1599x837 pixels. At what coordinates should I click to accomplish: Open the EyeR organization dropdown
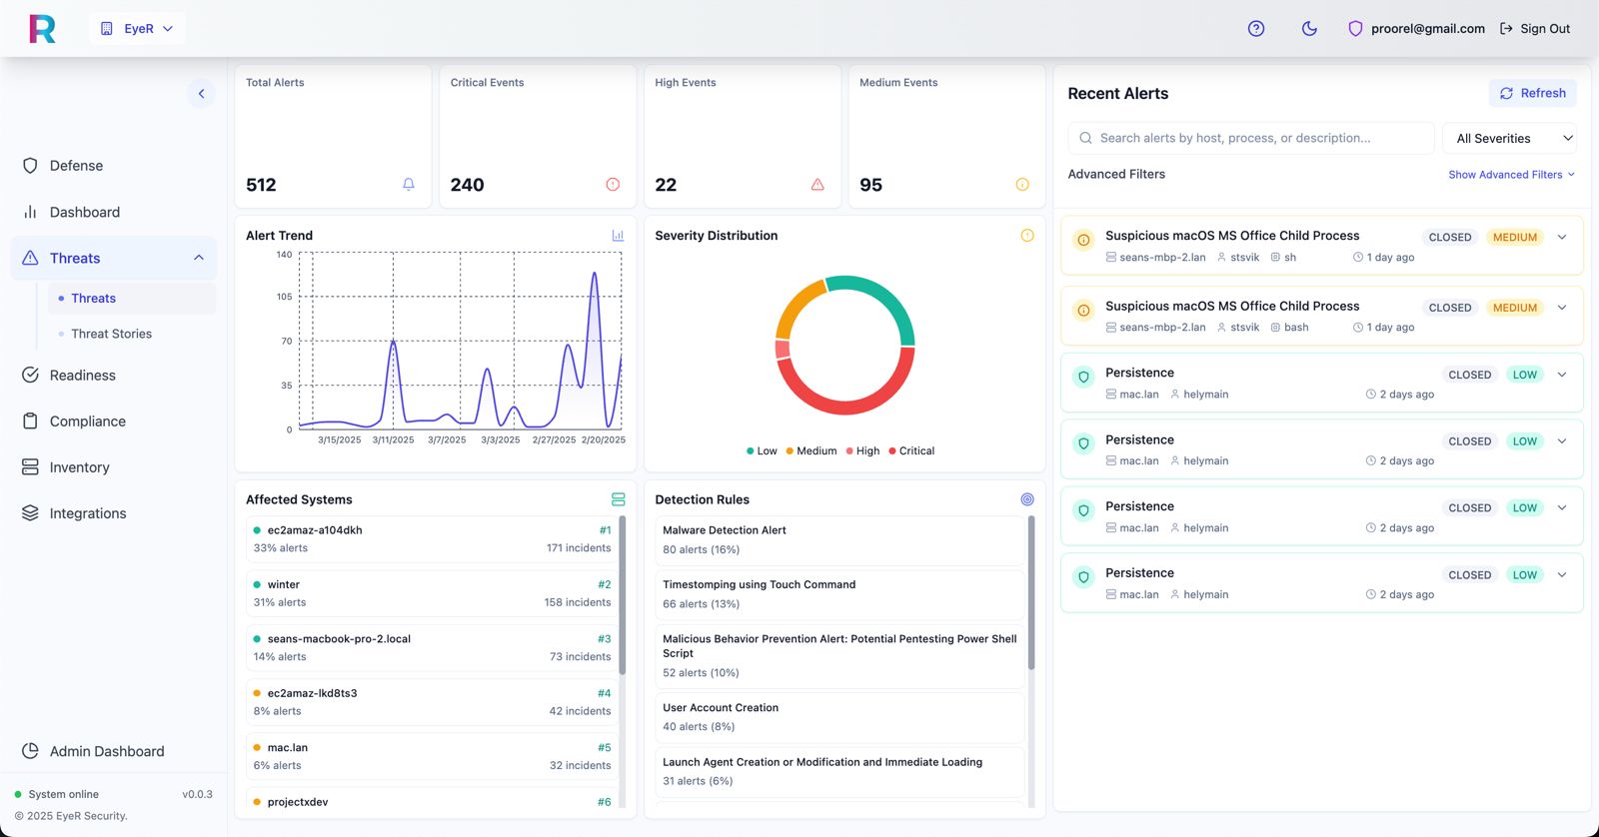coord(137,29)
